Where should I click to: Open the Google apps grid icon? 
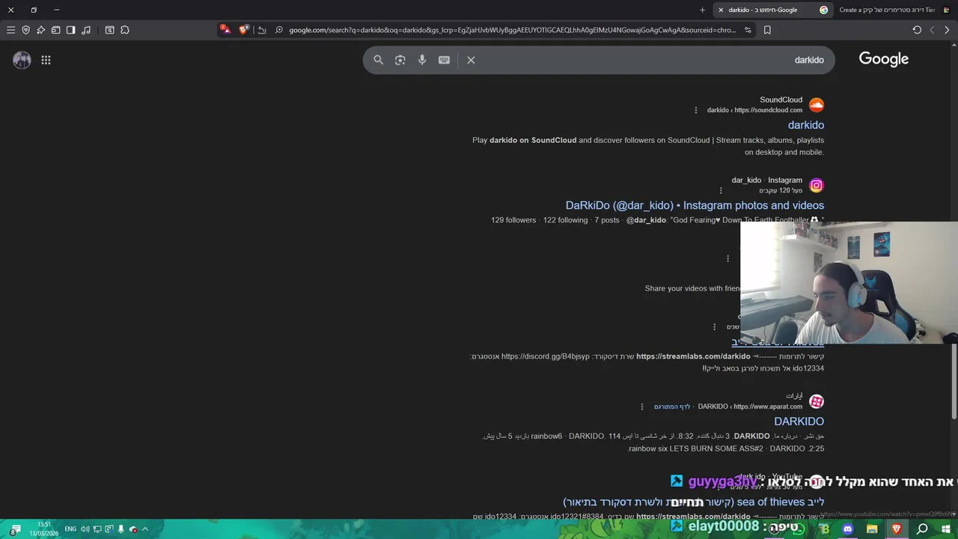point(46,60)
